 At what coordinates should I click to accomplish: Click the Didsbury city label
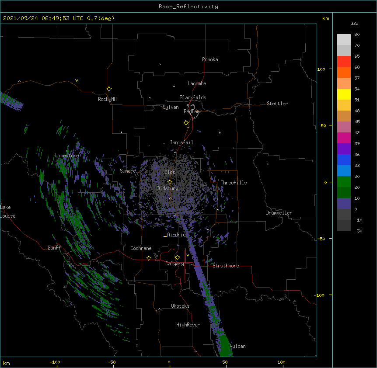tap(168, 188)
